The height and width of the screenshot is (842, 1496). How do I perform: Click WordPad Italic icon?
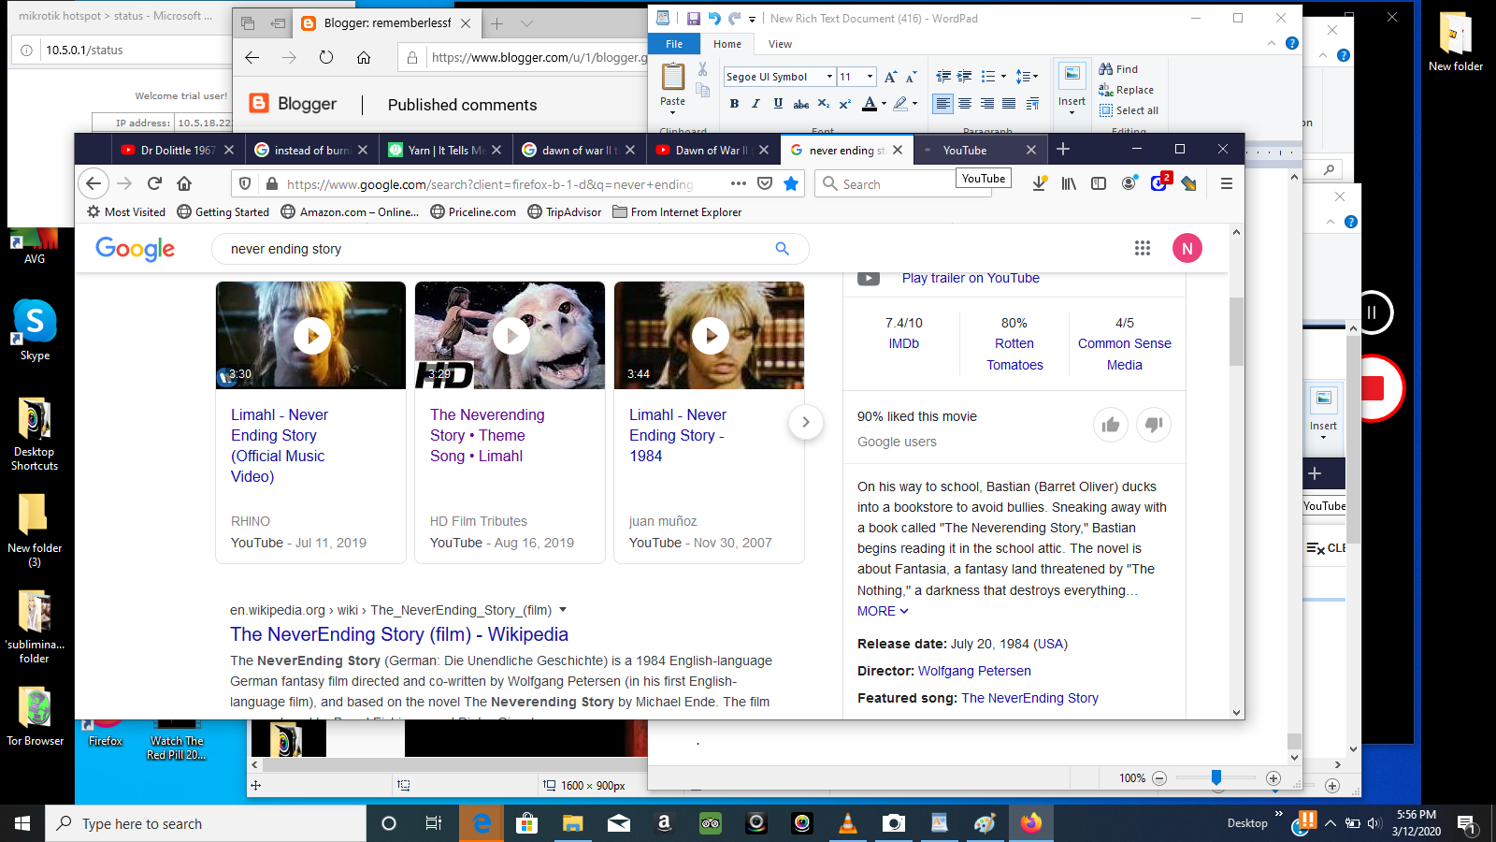755,104
